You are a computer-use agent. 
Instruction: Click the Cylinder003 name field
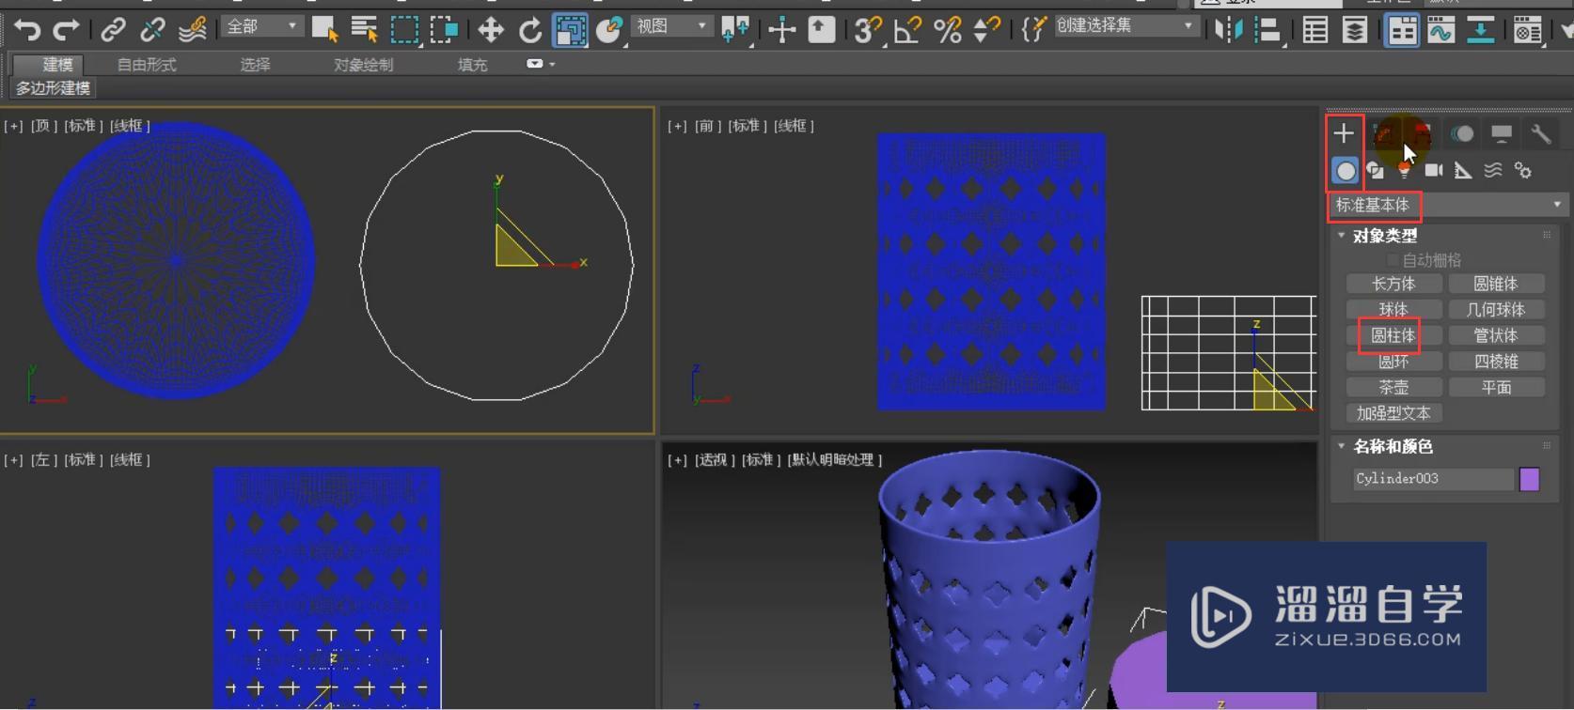click(x=1433, y=479)
